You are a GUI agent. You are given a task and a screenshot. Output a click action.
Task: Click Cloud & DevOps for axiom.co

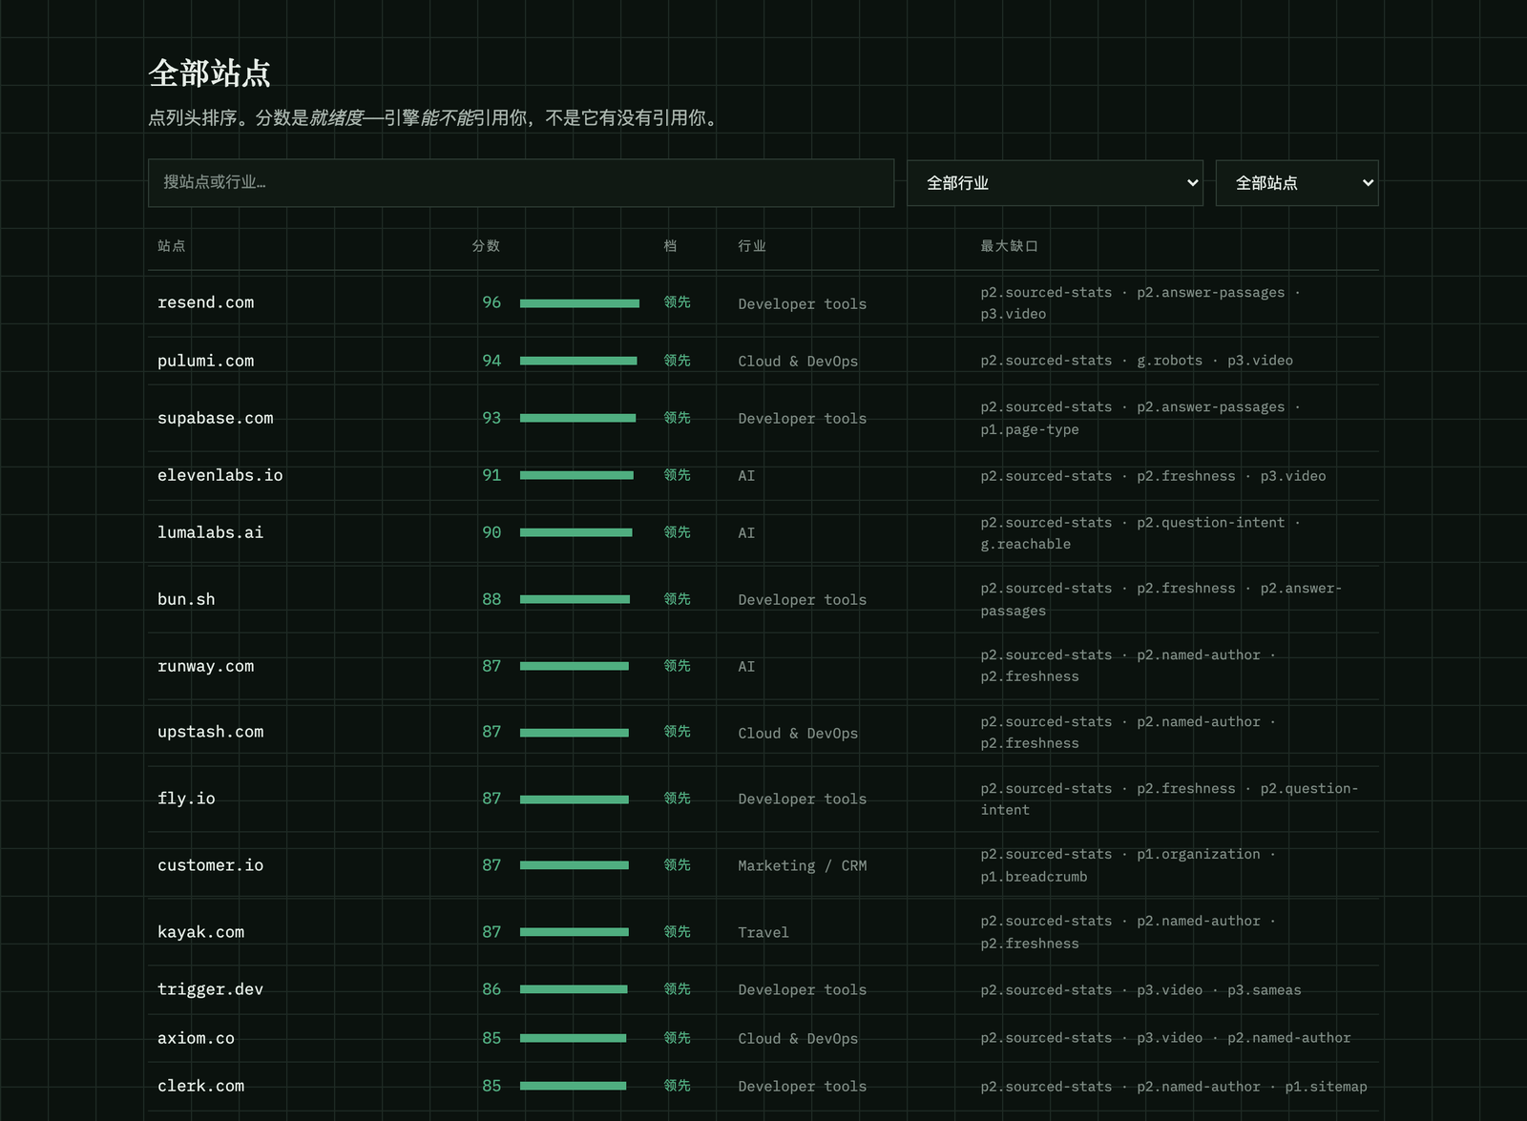(798, 1039)
